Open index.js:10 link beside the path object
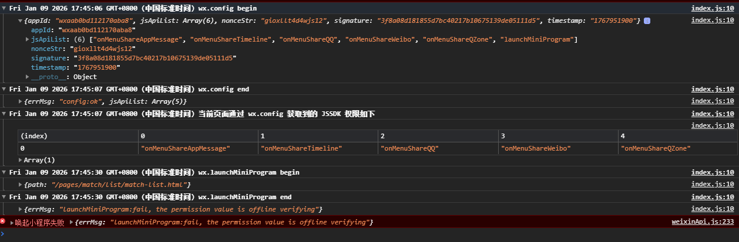Image resolution: width=739 pixels, height=242 pixels. coord(713,185)
